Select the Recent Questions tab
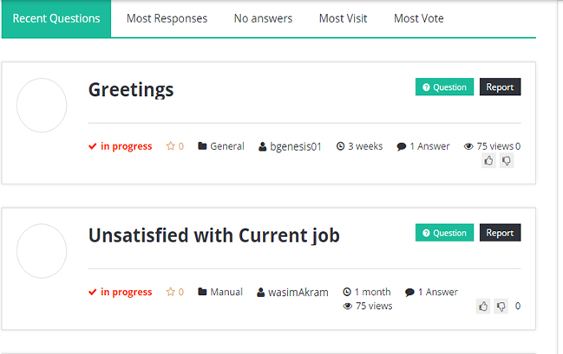This screenshot has height=354, width=563. [x=56, y=18]
